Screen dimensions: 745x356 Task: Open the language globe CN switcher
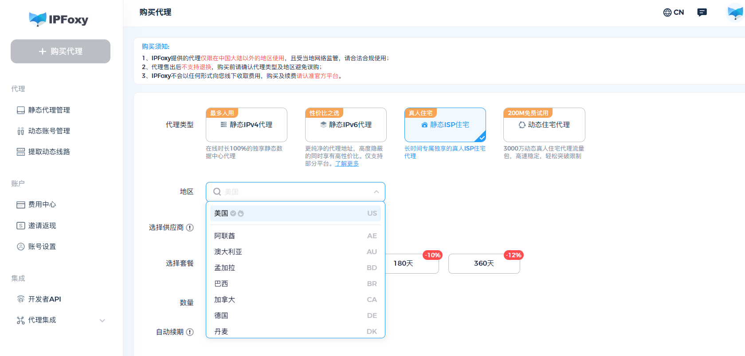pos(673,12)
